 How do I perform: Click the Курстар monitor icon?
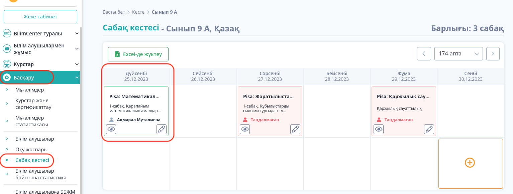[7, 64]
